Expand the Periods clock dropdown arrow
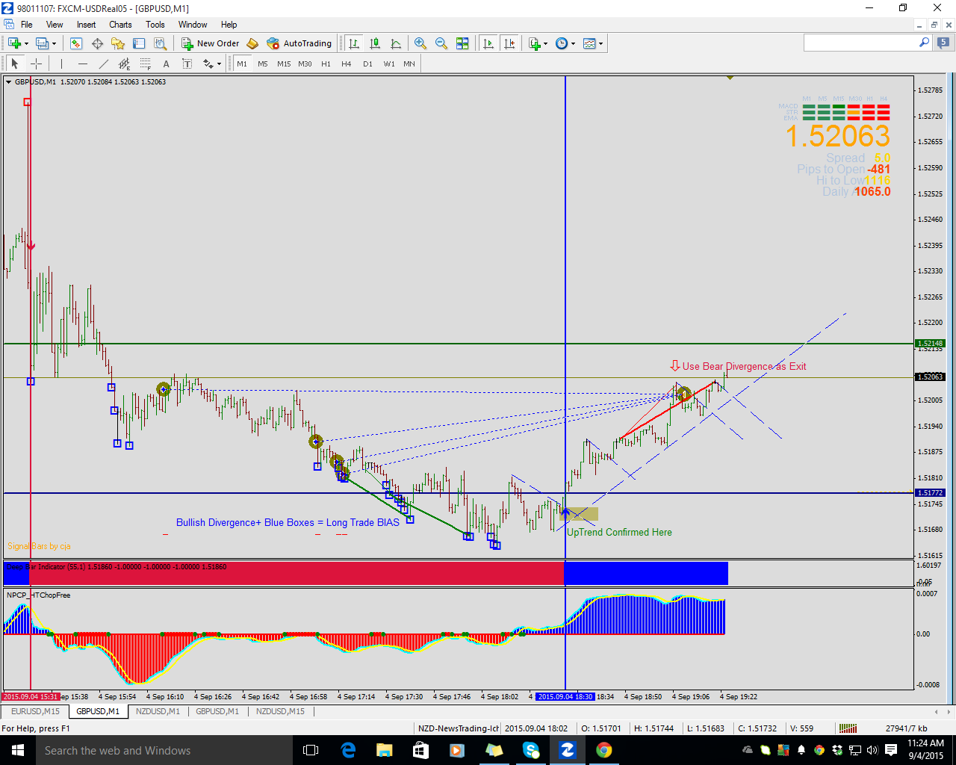Viewport: 956px width, 765px height. click(573, 43)
